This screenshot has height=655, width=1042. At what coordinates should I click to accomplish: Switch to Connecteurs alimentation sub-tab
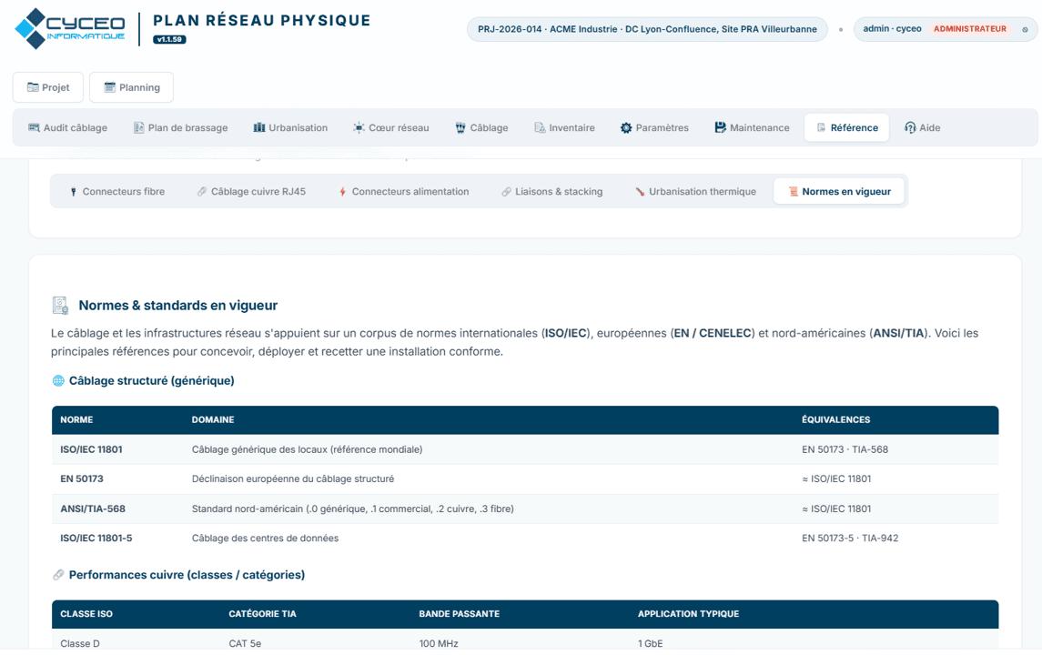(403, 191)
